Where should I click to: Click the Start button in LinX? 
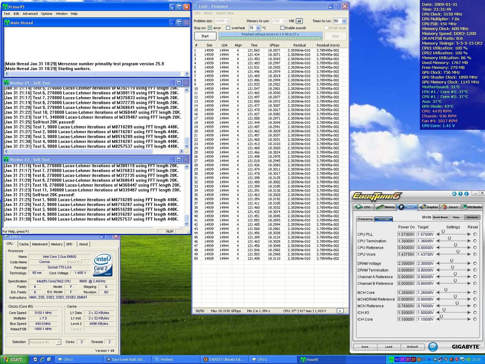click(x=205, y=36)
